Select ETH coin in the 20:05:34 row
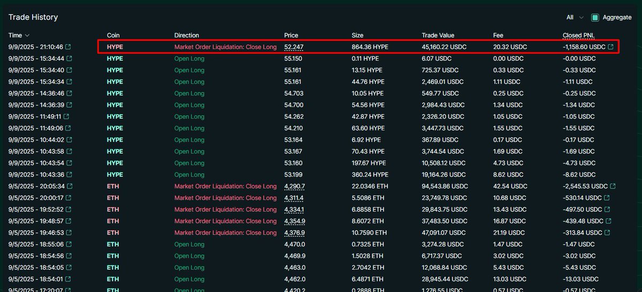The image size is (642, 292). [113, 187]
